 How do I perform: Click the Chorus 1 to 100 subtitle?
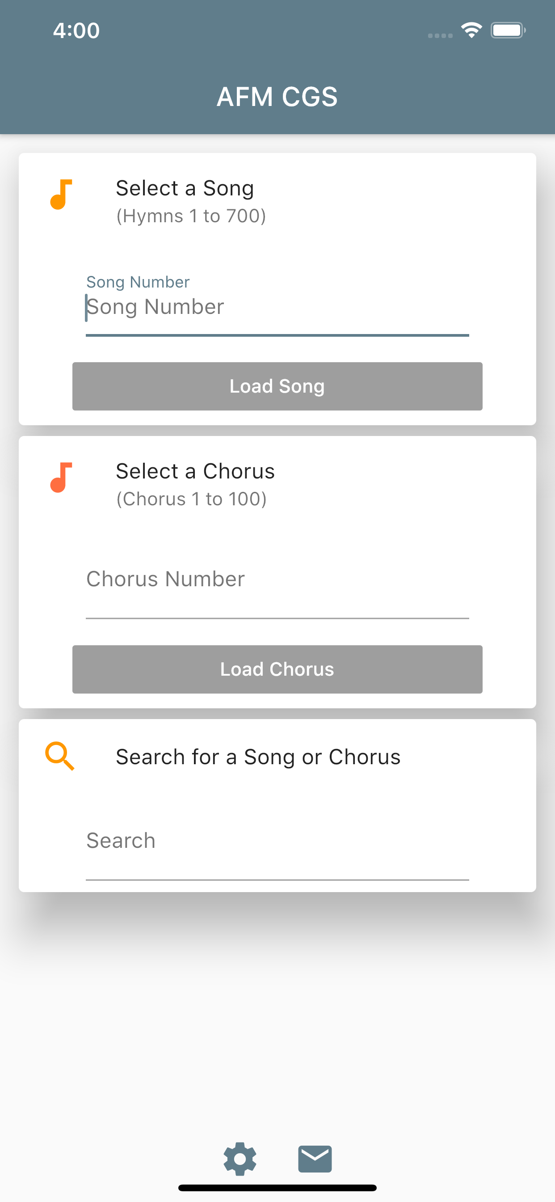[191, 499]
